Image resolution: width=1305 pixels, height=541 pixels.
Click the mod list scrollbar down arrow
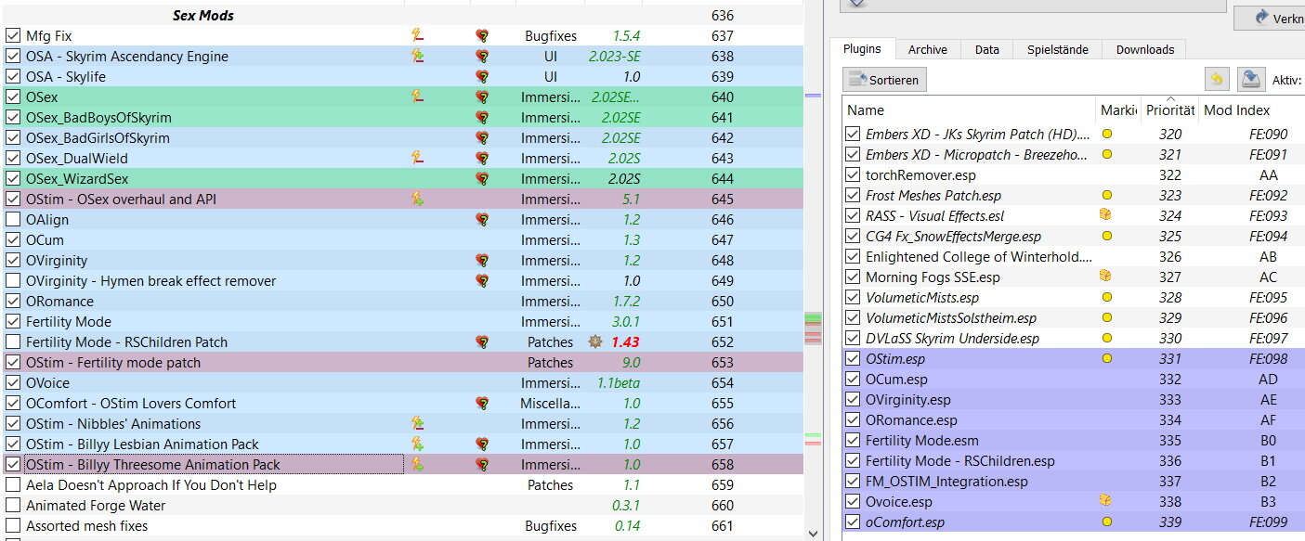tap(813, 533)
